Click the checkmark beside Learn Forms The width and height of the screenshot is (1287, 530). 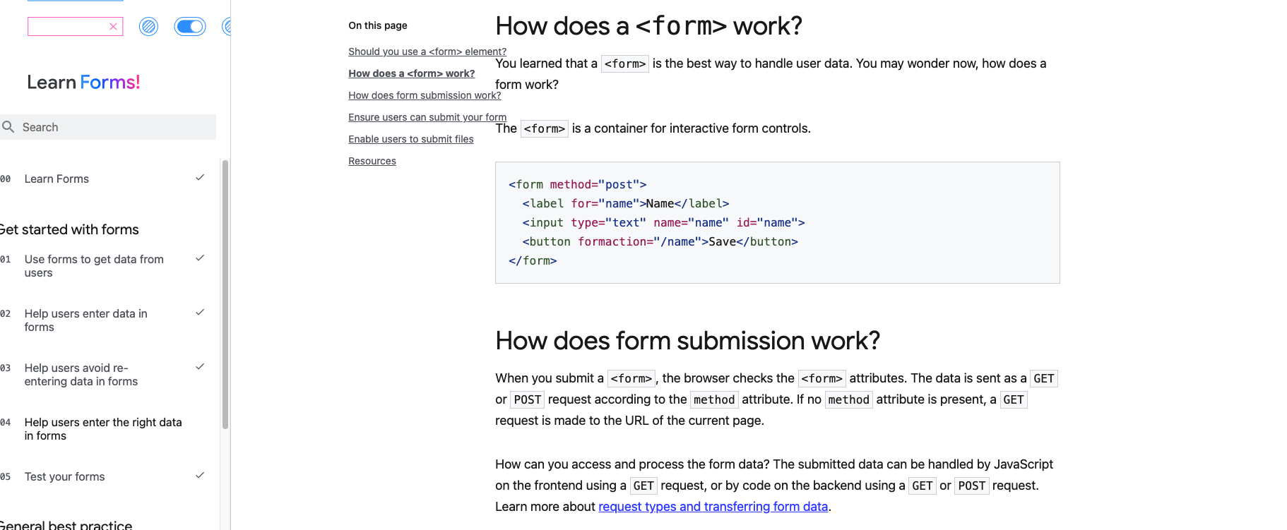pos(200,177)
